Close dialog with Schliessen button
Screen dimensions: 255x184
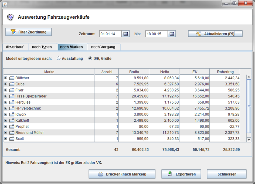(227, 174)
